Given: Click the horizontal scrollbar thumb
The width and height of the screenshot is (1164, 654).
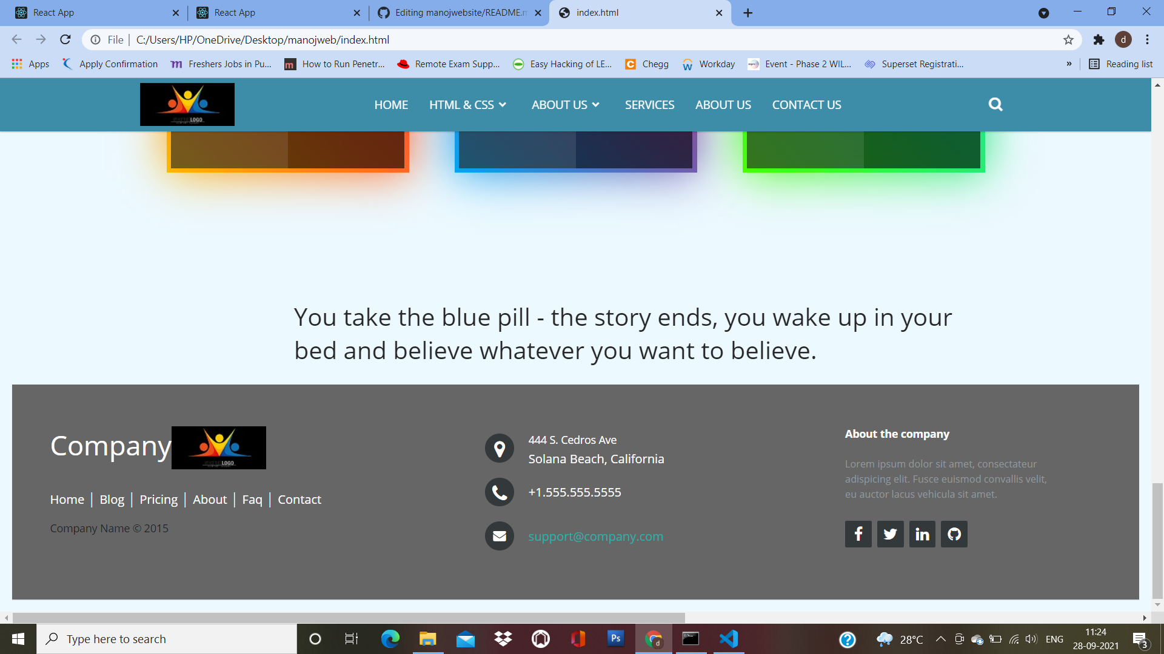Looking at the screenshot, I should (349, 618).
